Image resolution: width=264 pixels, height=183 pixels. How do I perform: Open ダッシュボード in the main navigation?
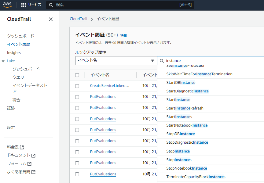pos(20,36)
